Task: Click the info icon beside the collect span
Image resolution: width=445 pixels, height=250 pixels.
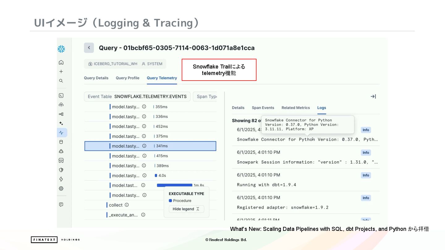Action: point(127,205)
